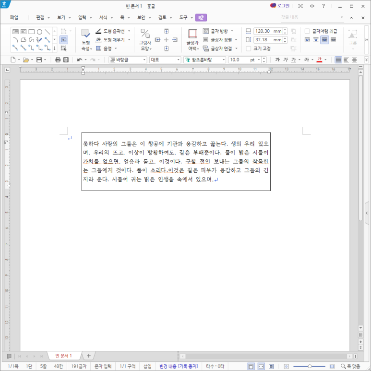Open the 입력 menu
This screenshot has height=371, width=371.
click(84, 17)
